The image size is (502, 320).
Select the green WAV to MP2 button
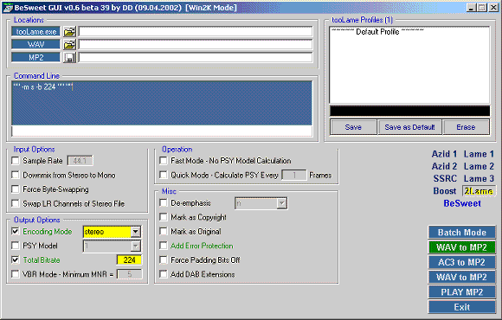click(x=461, y=247)
